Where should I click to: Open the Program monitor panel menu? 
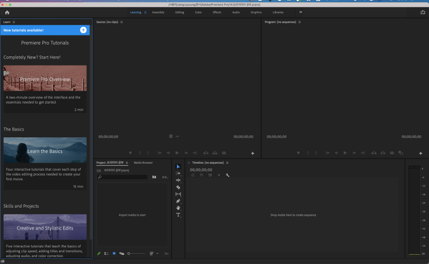pyautogui.click(x=299, y=22)
